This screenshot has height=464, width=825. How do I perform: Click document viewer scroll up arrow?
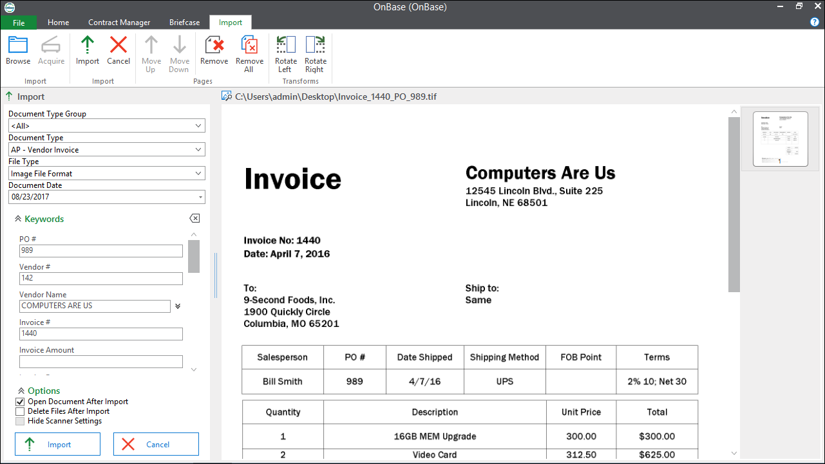[734, 111]
